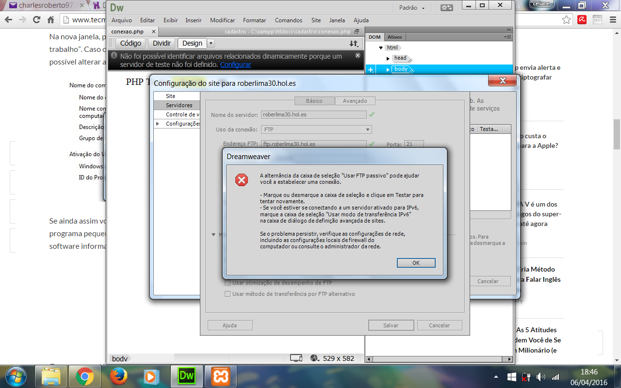Select the head tag in DOM panel
This screenshot has width=621, height=388.
[x=401, y=58]
